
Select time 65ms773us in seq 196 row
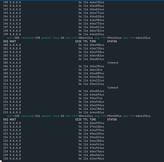[x=97, y=24]
